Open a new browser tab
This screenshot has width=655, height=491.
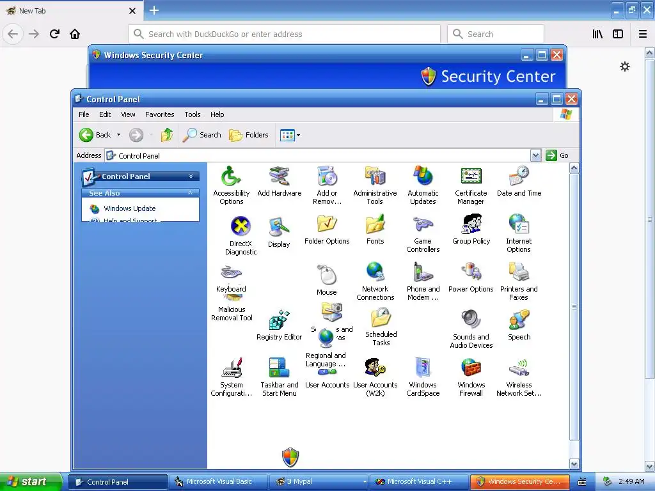click(x=154, y=10)
